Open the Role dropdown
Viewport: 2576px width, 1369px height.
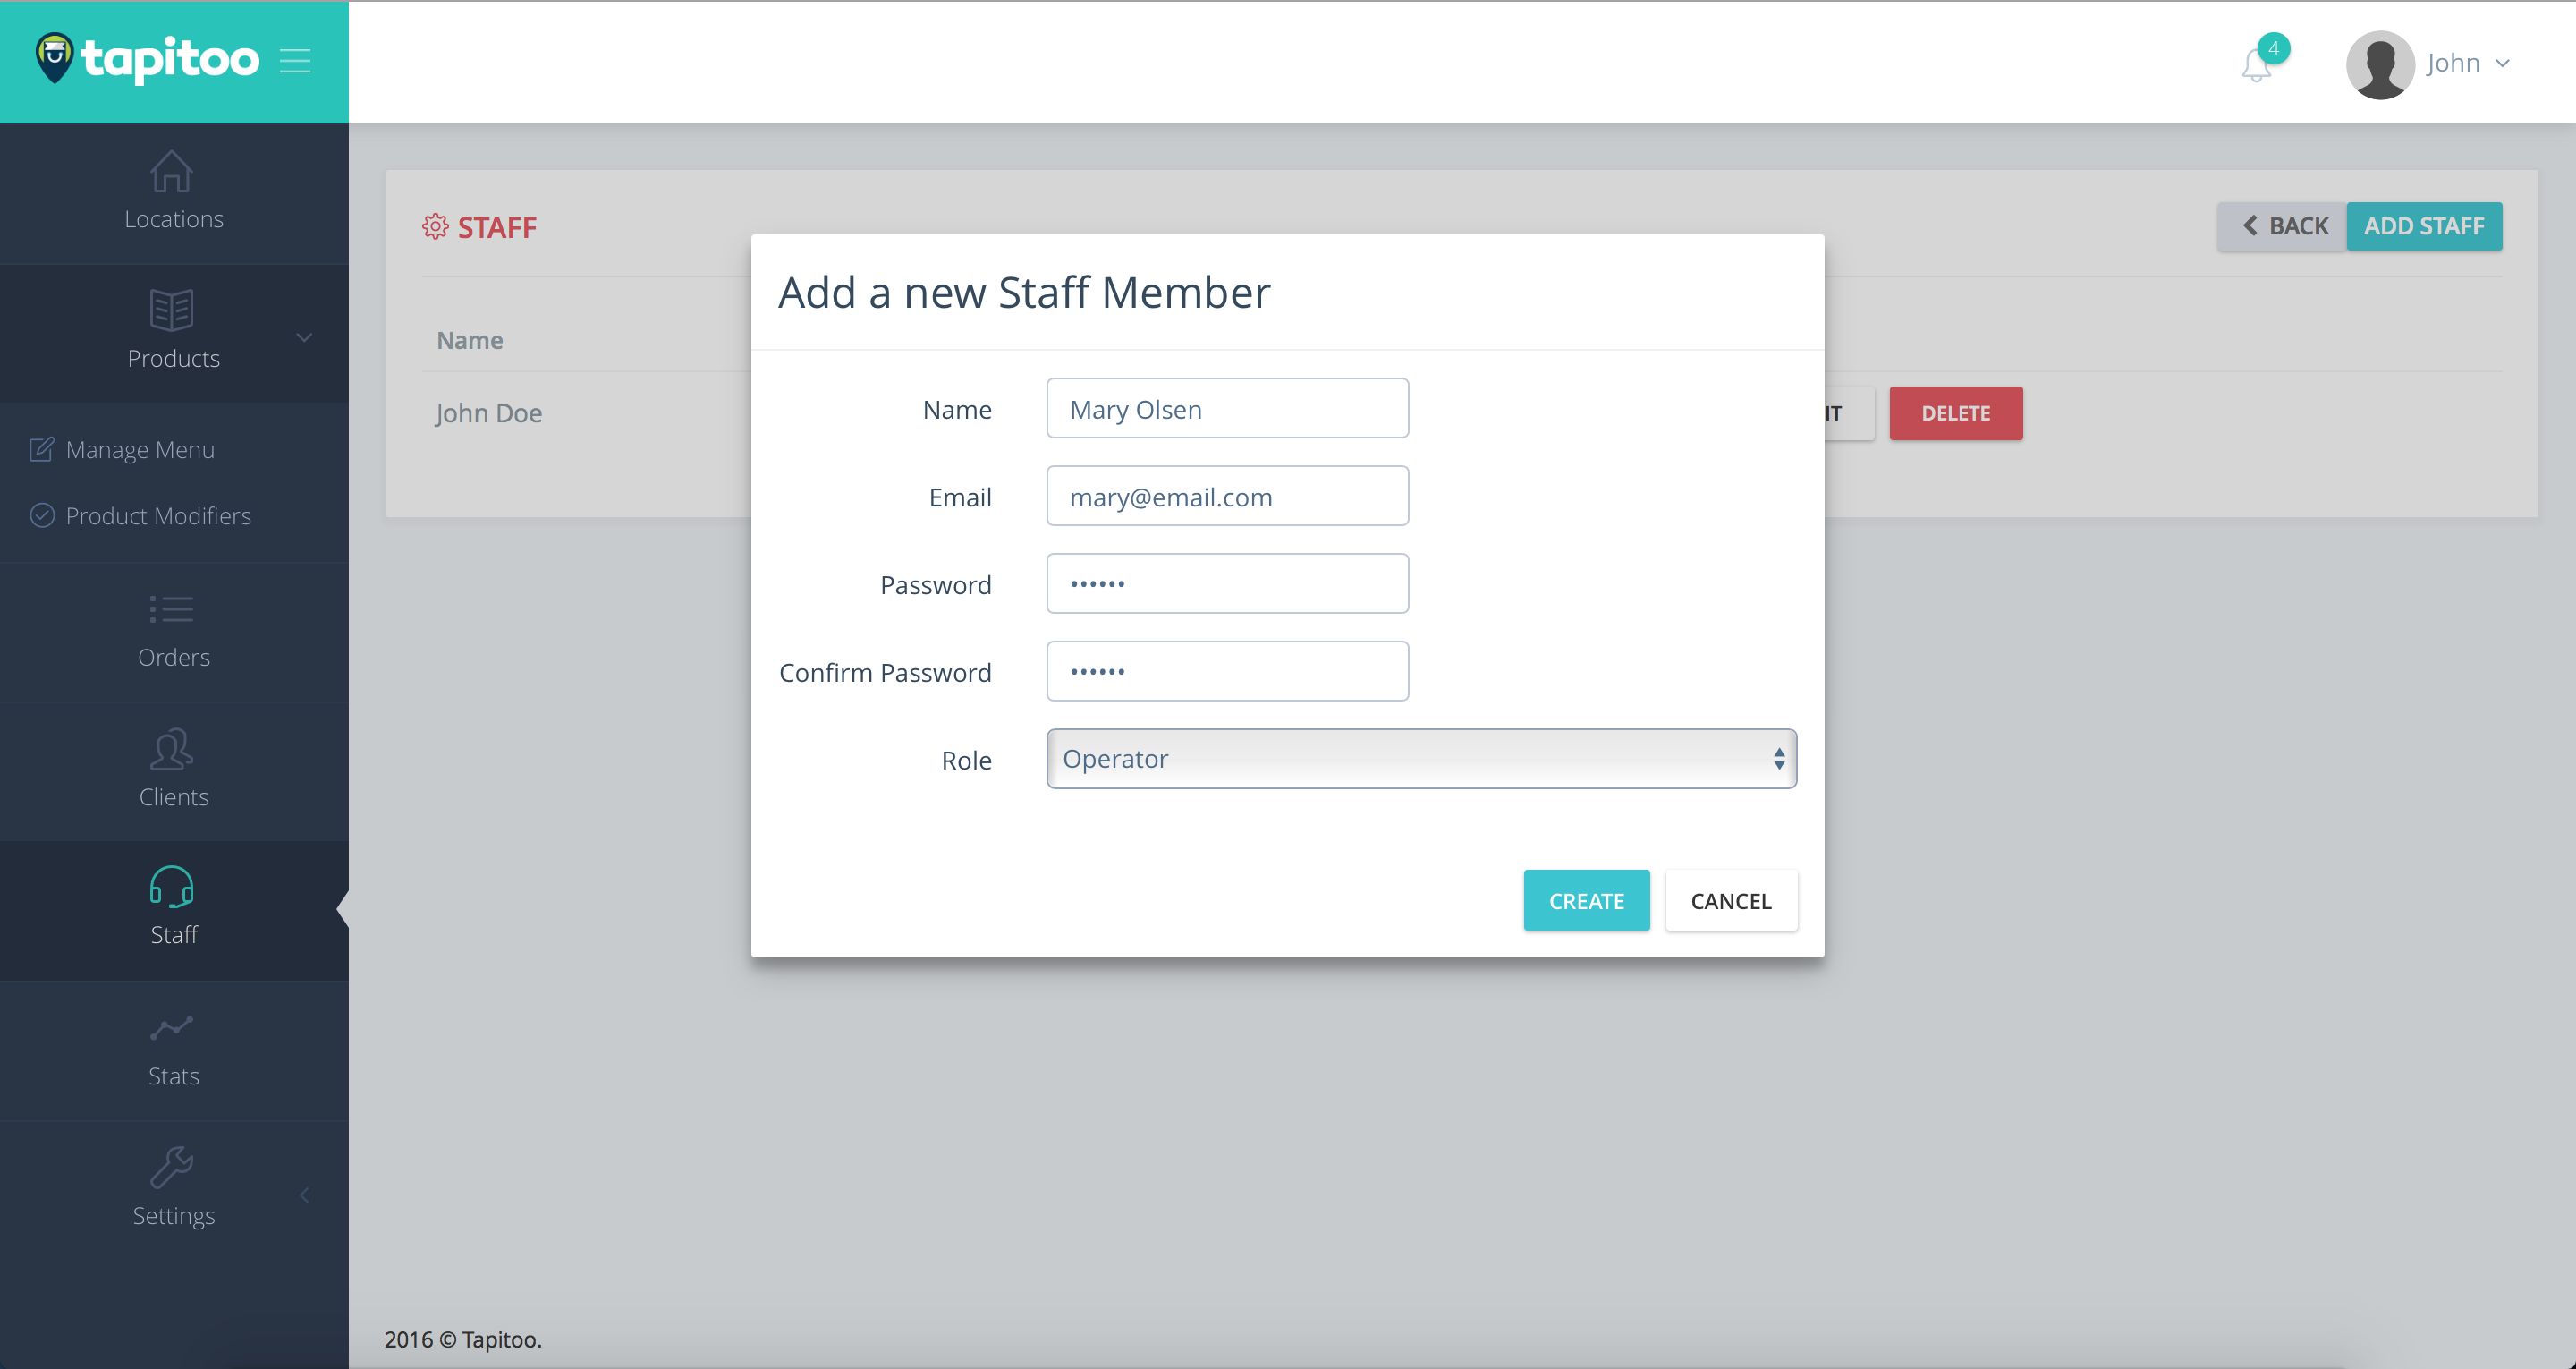pos(1421,759)
